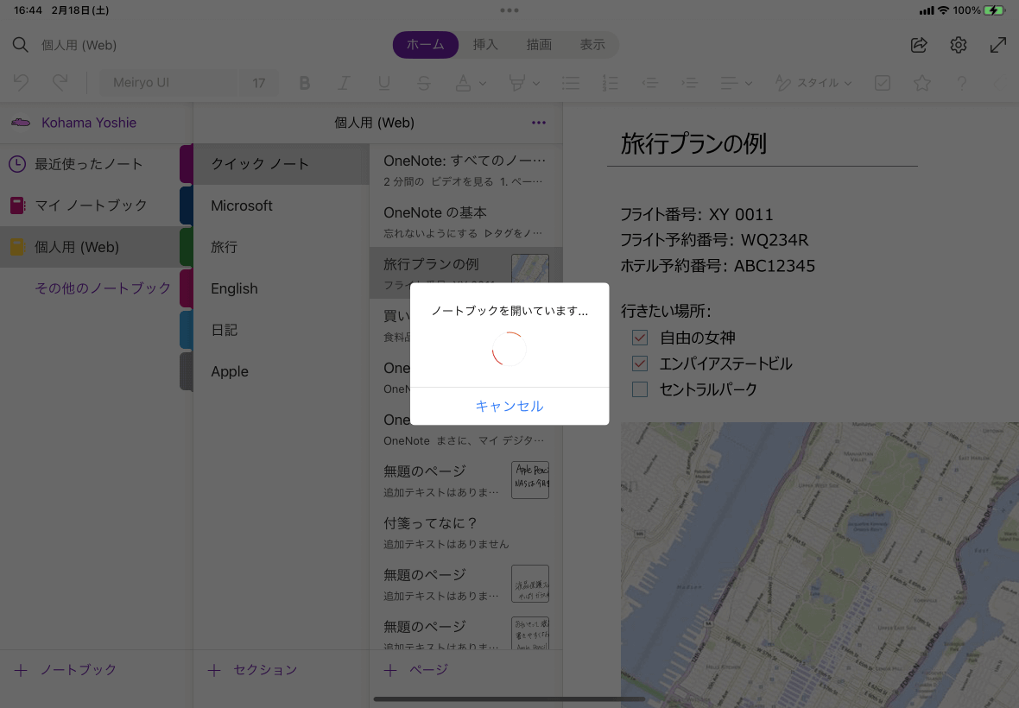Image resolution: width=1019 pixels, height=708 pixels.
Task: Open the 付箋ってなに？ page
Action: pyautogui.click(x=466, y=533)
